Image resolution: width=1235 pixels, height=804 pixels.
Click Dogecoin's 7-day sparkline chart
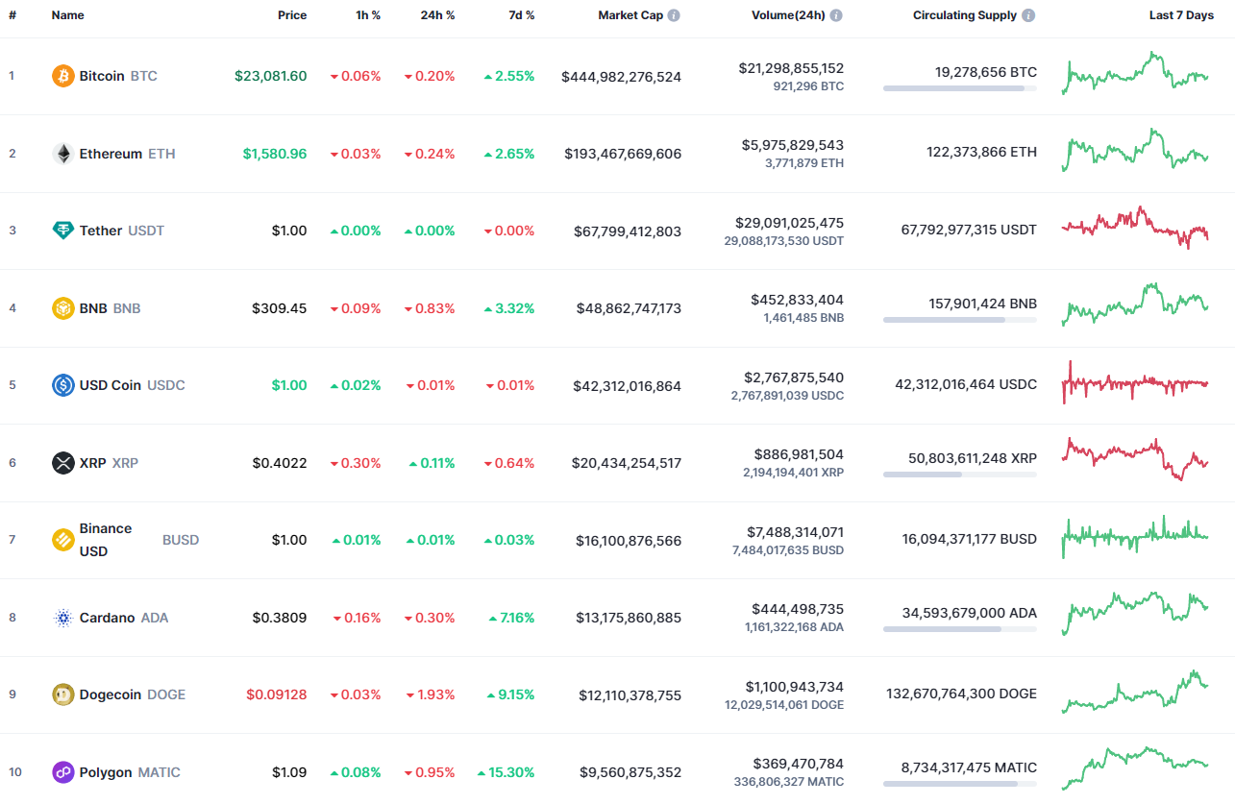coord(1134,694)
